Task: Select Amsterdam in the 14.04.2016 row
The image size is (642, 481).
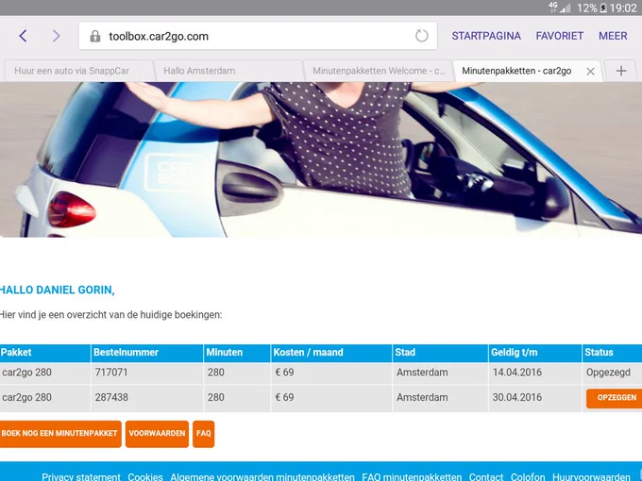Action: point(440,373)
